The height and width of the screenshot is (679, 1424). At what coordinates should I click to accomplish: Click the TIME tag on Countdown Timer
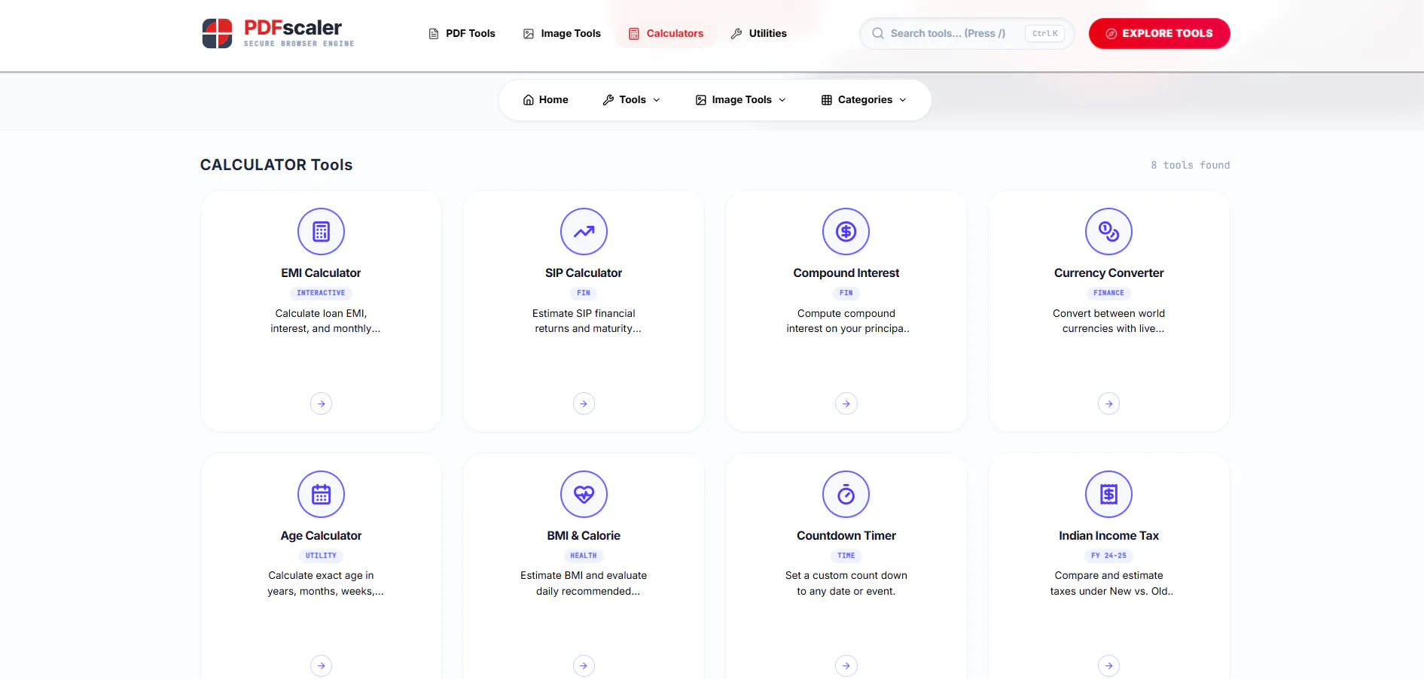pos(846,556)
